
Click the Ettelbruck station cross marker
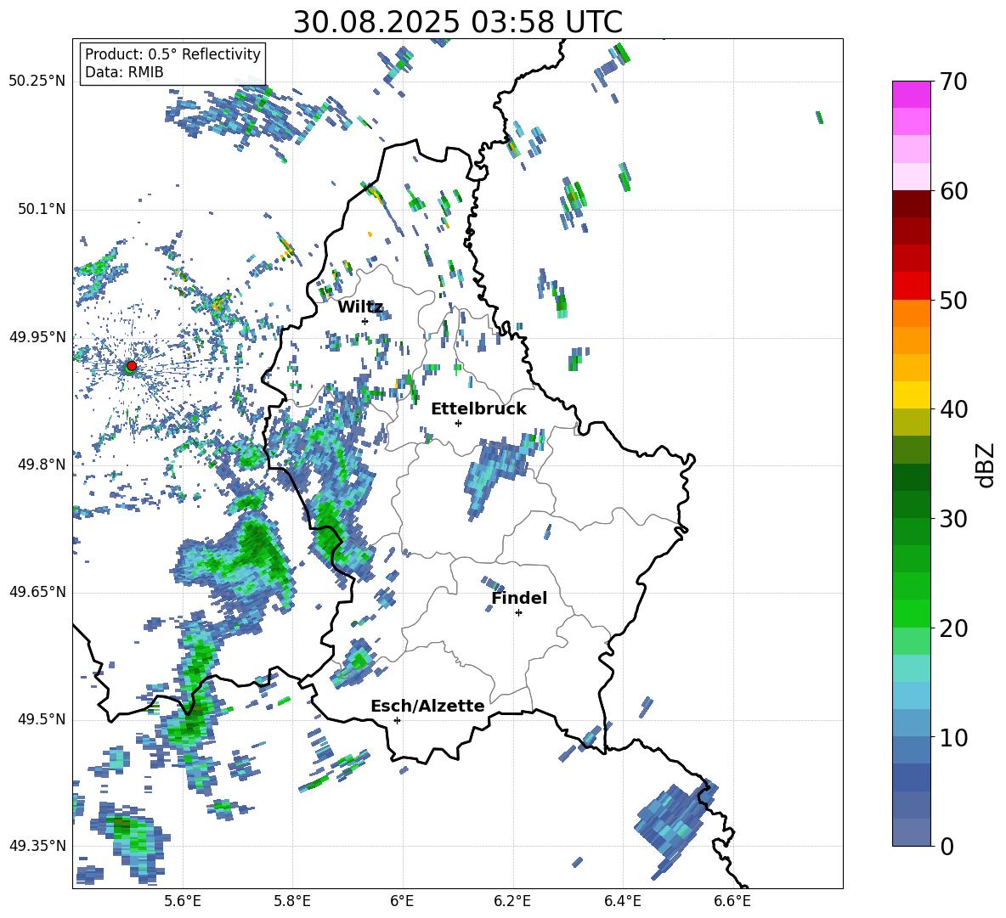coord(458,423)
